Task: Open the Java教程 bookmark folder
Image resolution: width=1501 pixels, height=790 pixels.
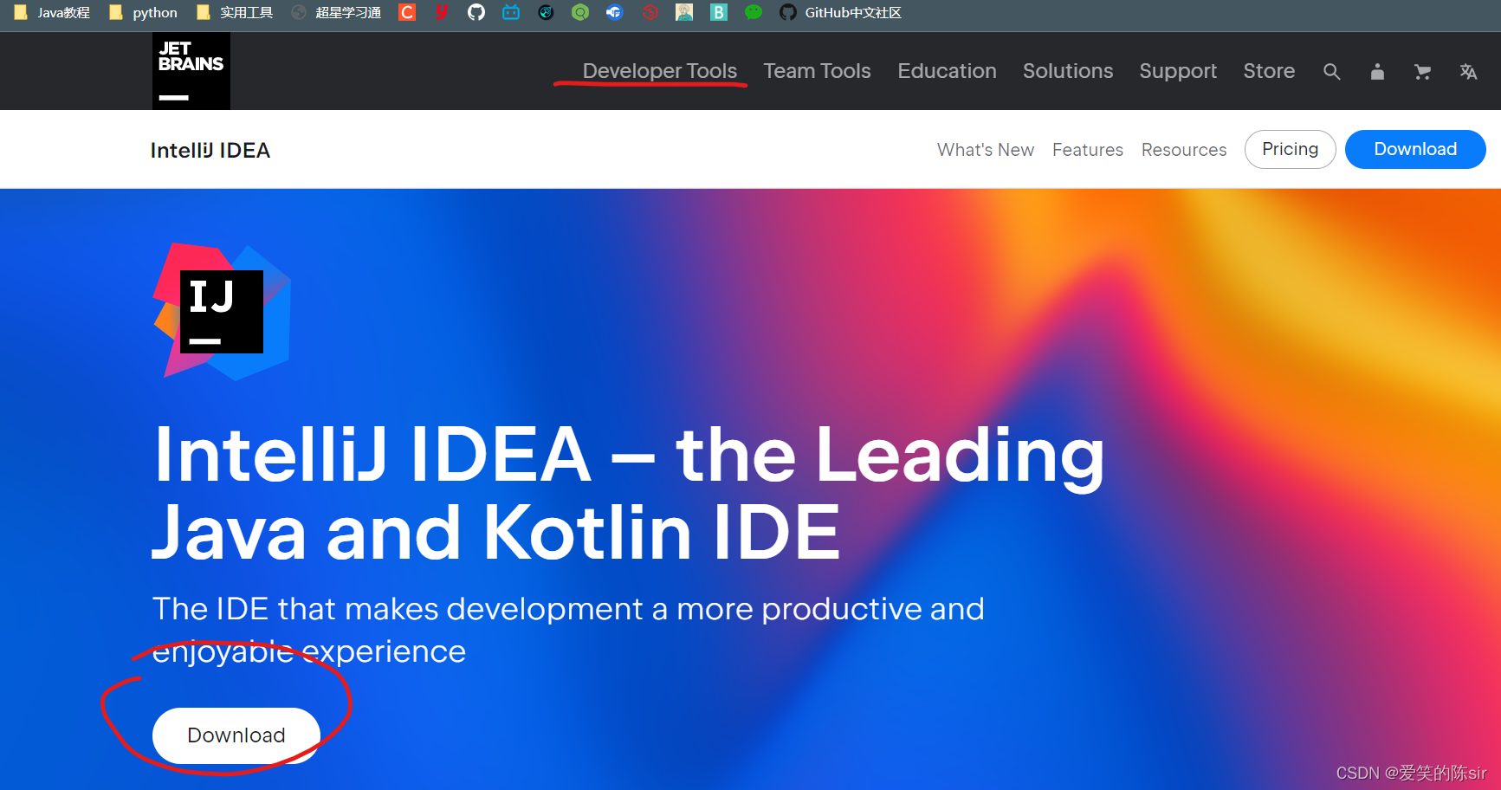Action: coord(52,12)
